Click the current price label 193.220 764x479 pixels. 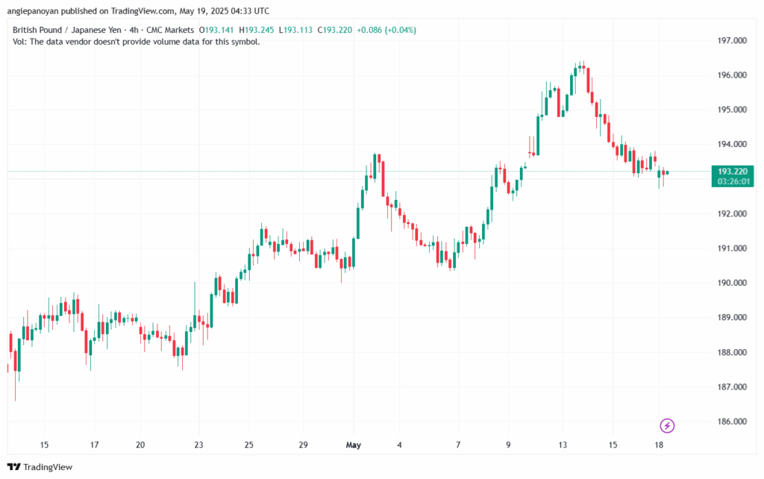[733, 171]
